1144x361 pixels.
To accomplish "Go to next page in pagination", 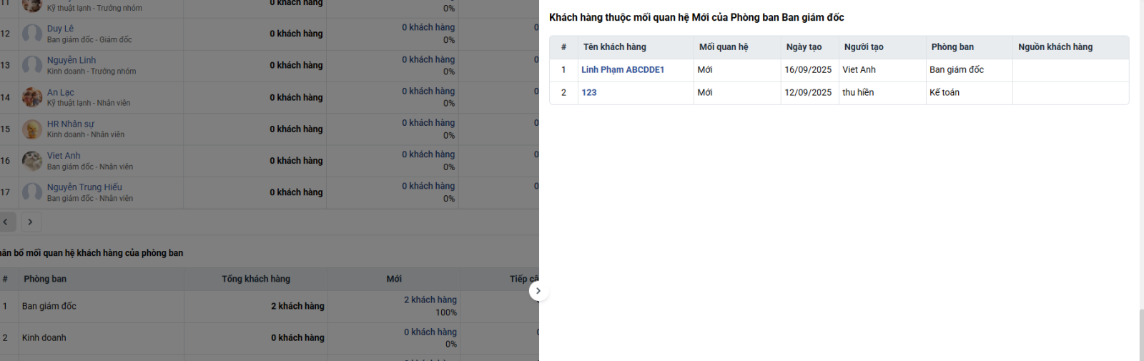I will [x=31, y=222].
